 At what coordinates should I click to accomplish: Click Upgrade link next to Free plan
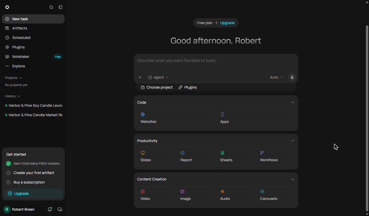click(227, 23)
